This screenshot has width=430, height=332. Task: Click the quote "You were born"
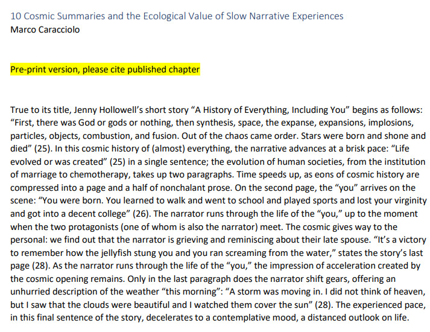coord(77,201)
